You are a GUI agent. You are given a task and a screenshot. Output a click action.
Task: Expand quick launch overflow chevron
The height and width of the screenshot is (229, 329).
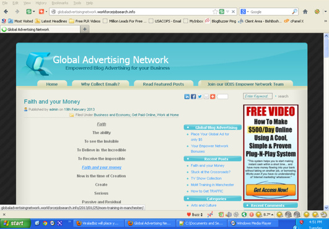pos(69,221)
